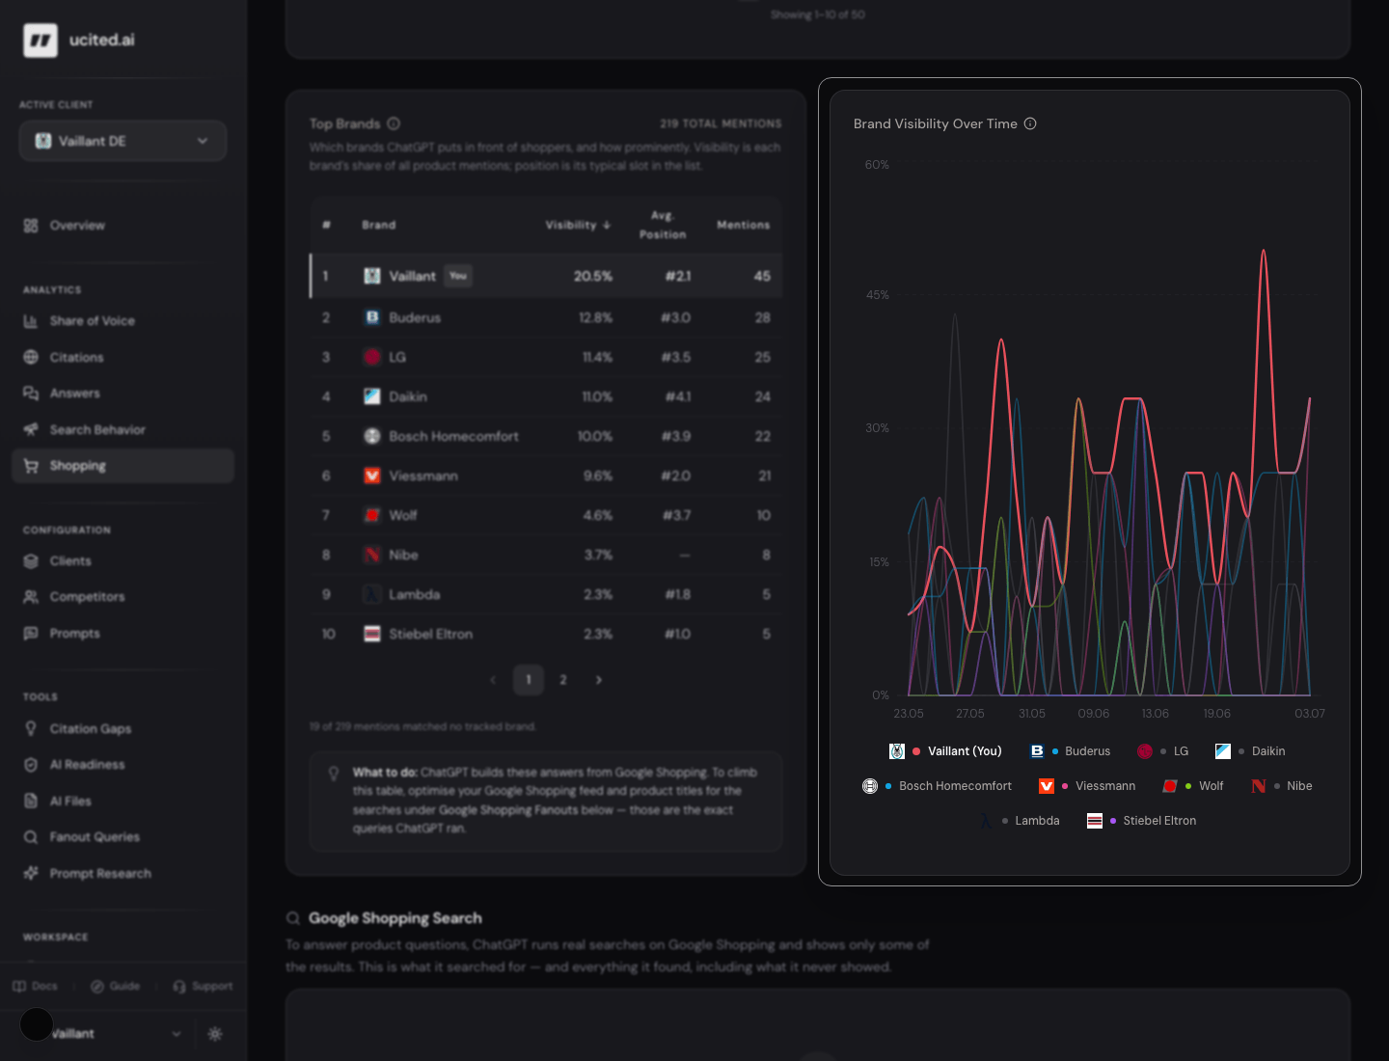Click the LG logo in the Top Brands table
Image resolution: width=1389 pixels, height=1061 pixels.
[x=372, y=357]
